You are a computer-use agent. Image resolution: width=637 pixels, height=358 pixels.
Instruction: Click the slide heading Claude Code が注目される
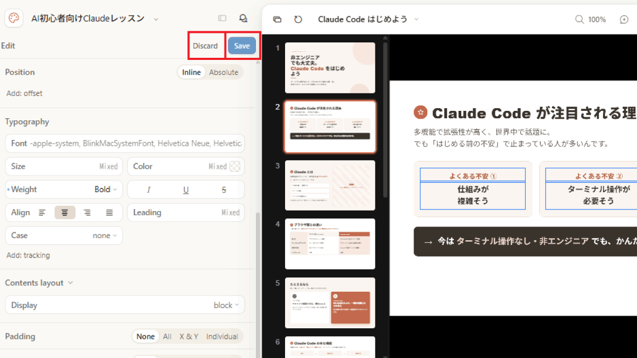533,113
